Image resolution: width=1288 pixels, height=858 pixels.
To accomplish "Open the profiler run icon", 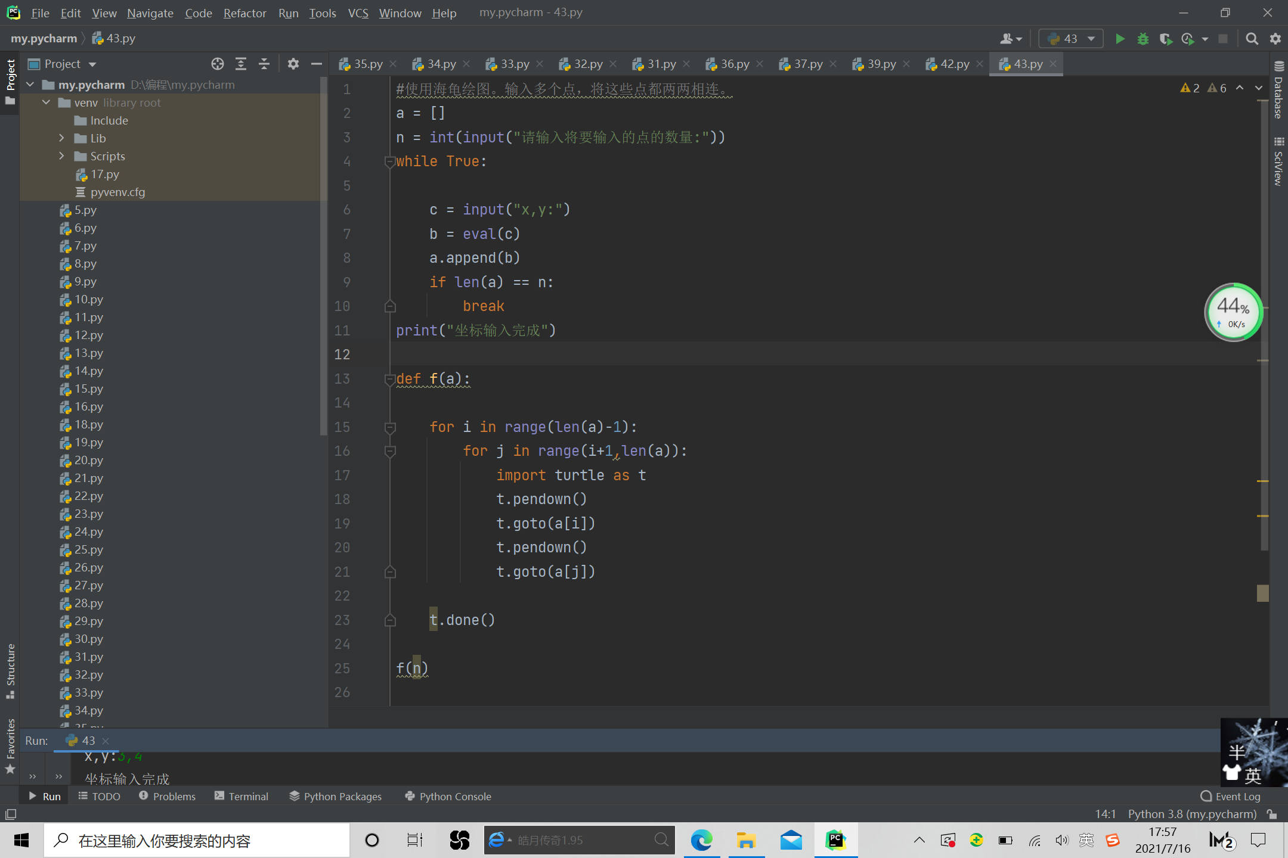I will point(1188,39).
